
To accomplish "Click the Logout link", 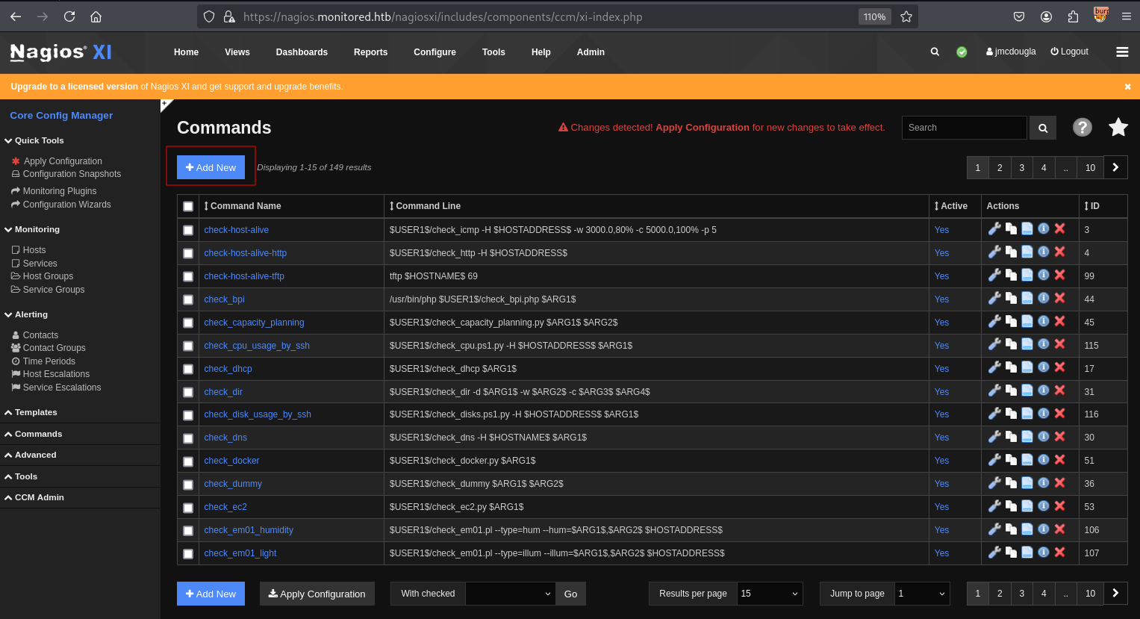I will (x=1069, y=52).
